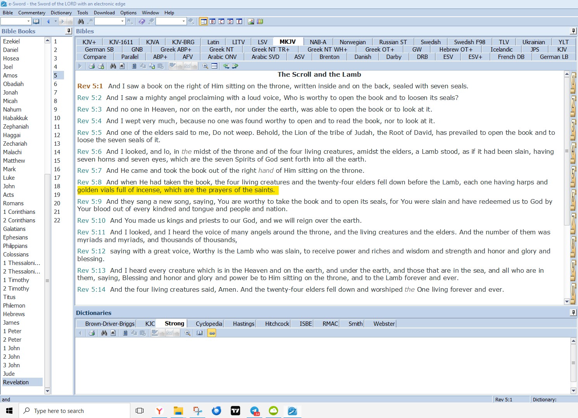Select Matthew in the Bible Books list
This screenshot has width=578, height=418.
point(14,160)
